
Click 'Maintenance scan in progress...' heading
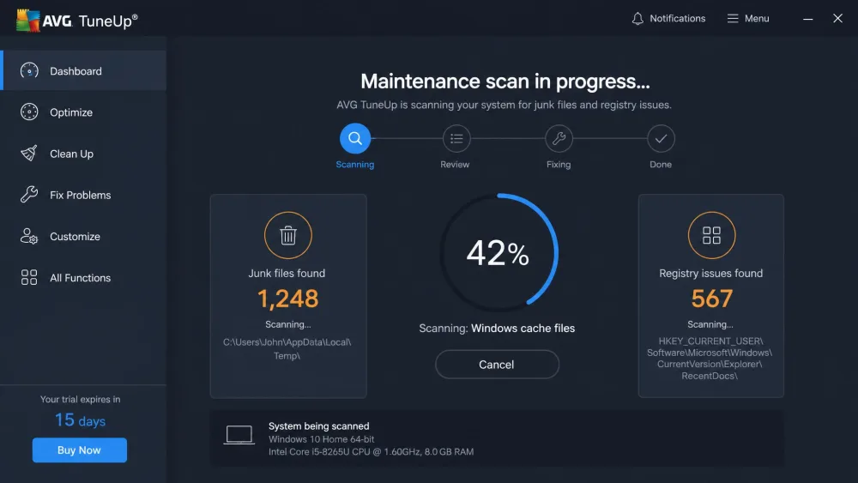click(505, 82)
